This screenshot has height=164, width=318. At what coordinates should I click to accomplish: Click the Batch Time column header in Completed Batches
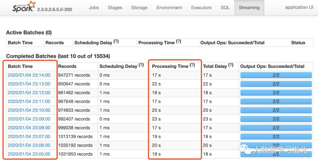coord(20,66)
